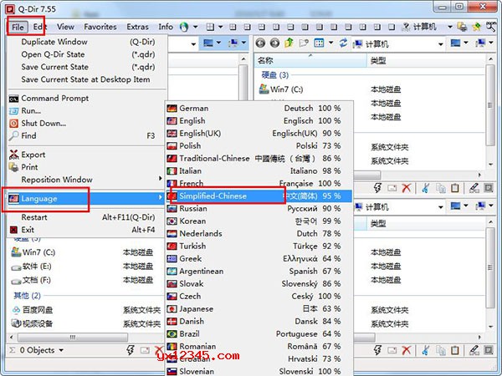Select Russian language
Image resolution: width=502 pixels, height=376 pixels.
(x=259, y=208)
